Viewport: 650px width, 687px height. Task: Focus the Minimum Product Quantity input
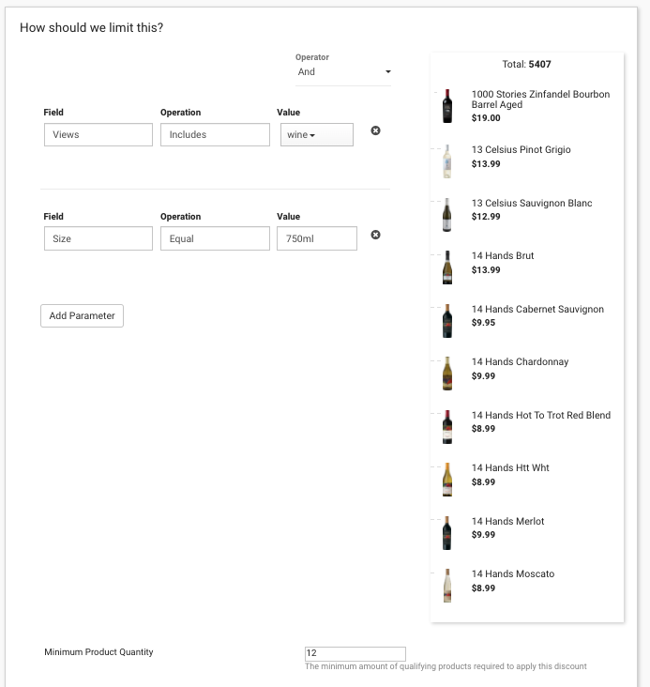tap(355, 653)
